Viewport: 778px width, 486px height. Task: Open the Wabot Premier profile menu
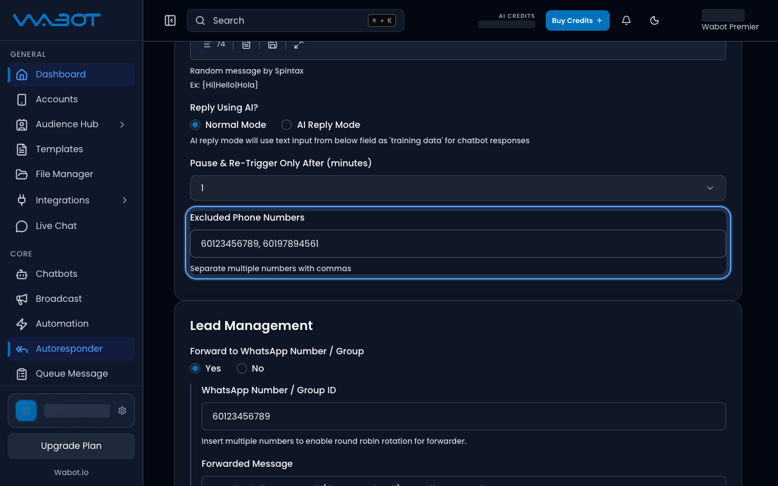click(x=730, y=20)
